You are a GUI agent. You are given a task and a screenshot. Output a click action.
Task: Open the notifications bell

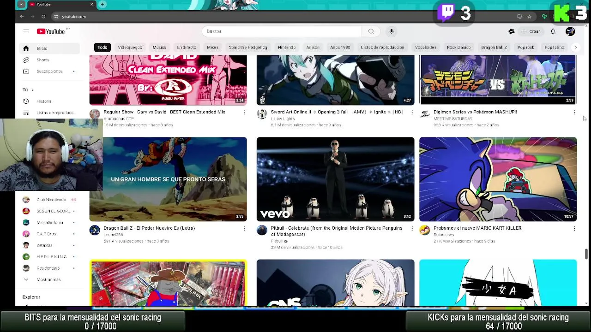553,31
